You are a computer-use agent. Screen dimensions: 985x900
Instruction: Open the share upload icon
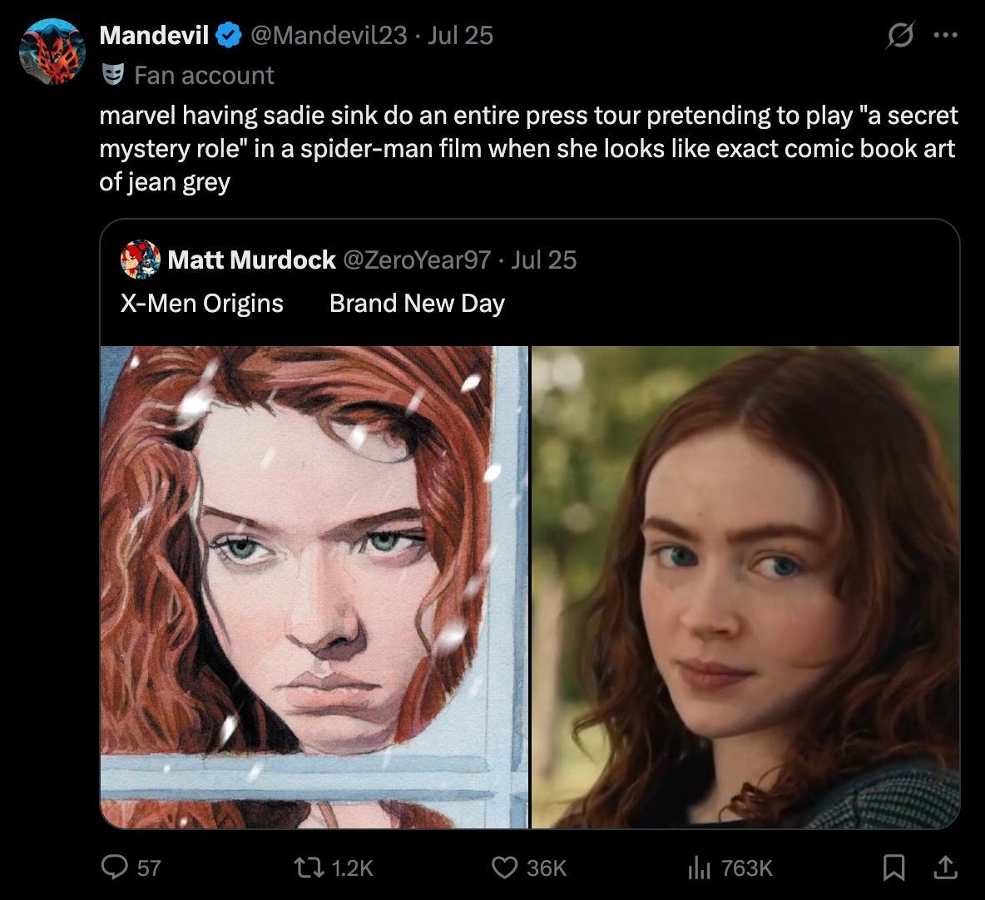click(945, 868)
